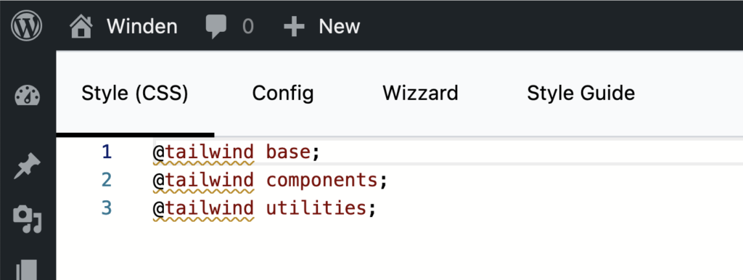This screenshot has width=743, height=280.
Task: Click the plus icon for New
Action: coord(294,27)
